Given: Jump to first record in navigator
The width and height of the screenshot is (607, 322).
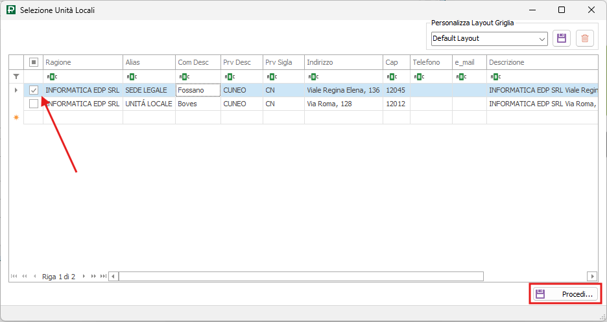Looking at the screenshot, I should (x=14, y=277).
